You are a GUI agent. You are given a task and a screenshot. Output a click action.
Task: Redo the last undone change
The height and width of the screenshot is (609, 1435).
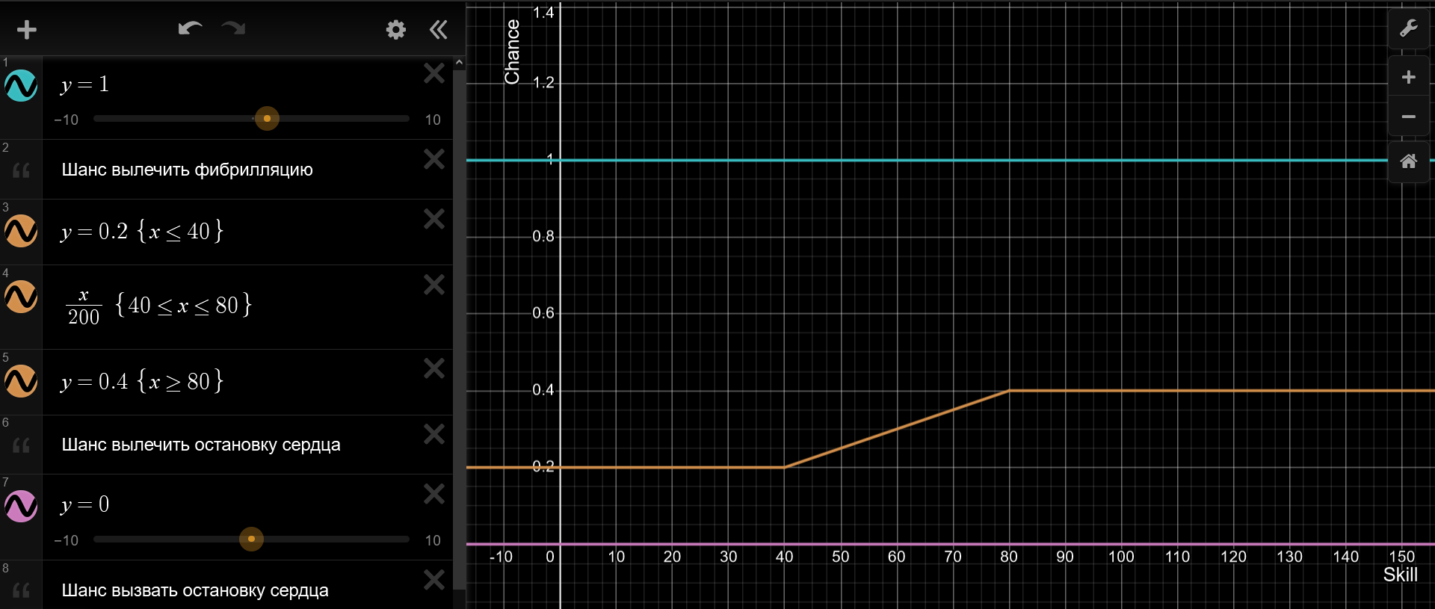[233, 29]
